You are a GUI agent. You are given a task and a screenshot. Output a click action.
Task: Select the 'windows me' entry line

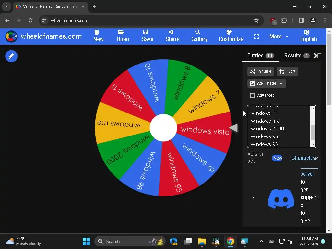pyautogui.click(x=265, y=121)
